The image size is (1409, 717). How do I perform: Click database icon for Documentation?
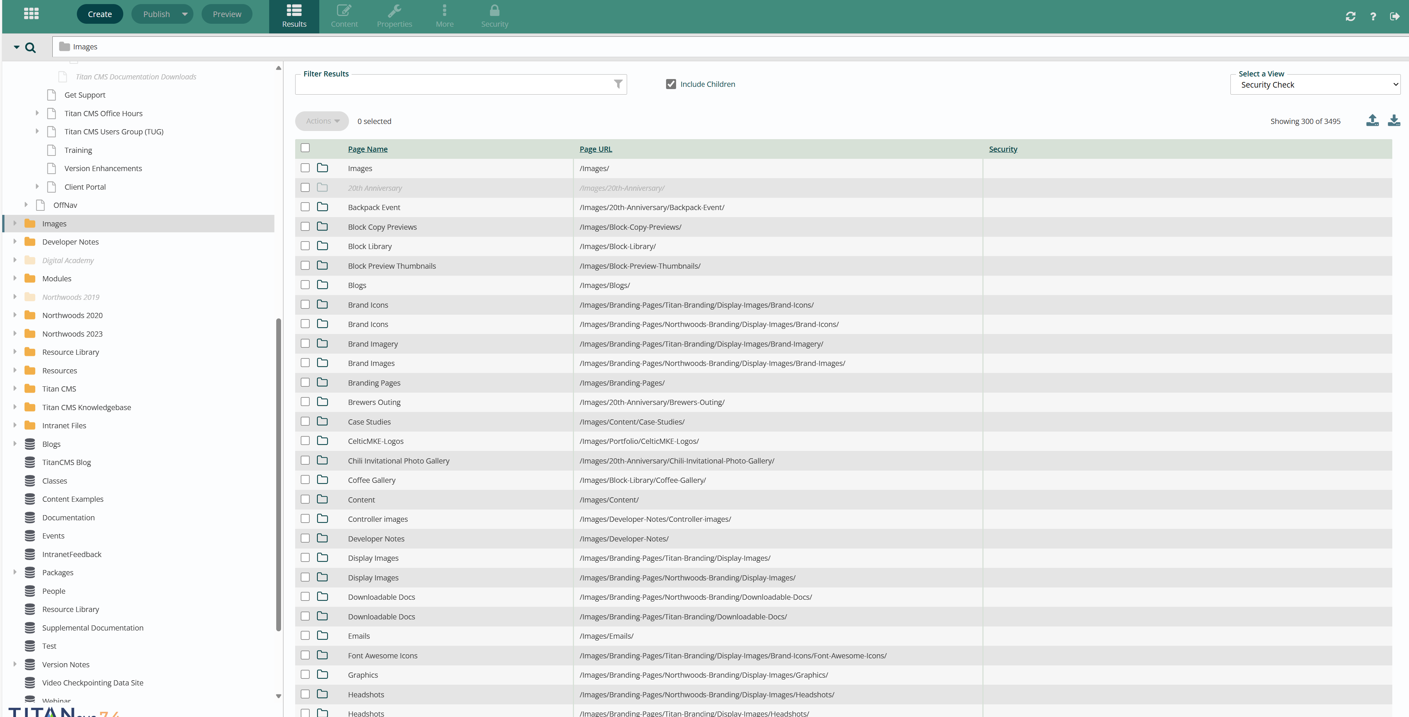pos(30,517)
